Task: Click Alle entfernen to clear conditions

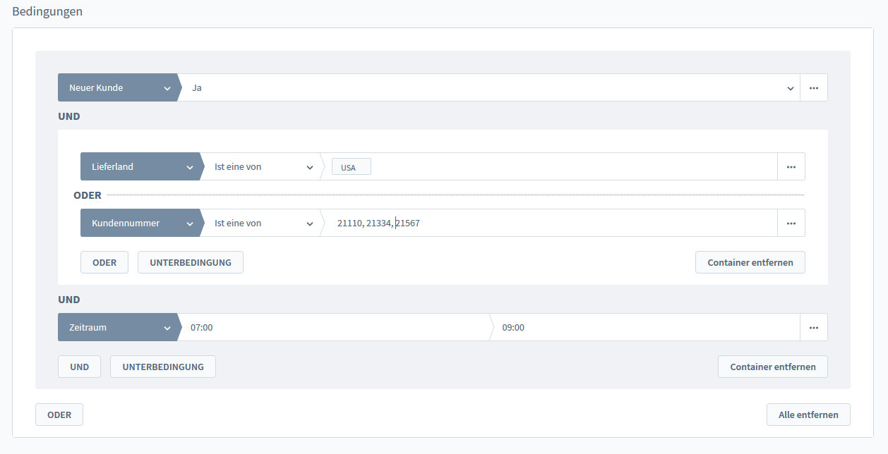Action: [808, 415]
